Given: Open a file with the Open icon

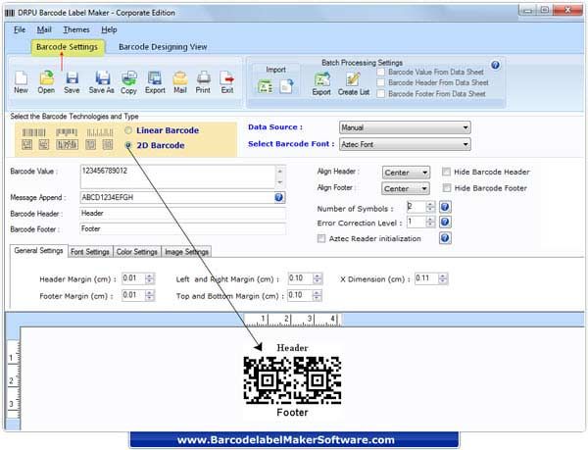Looking at the screenshot, I should (x=46, y=79).
